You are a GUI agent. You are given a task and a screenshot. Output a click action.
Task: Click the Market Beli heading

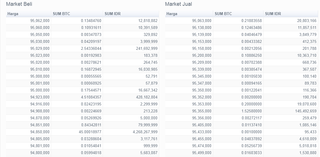coord(19,4)
